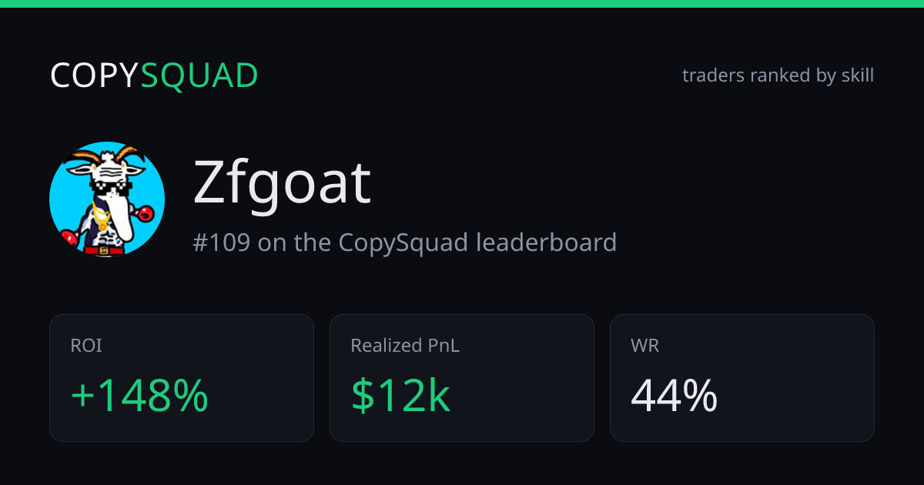Click the $12k realized PnL value

pos(400,396)
